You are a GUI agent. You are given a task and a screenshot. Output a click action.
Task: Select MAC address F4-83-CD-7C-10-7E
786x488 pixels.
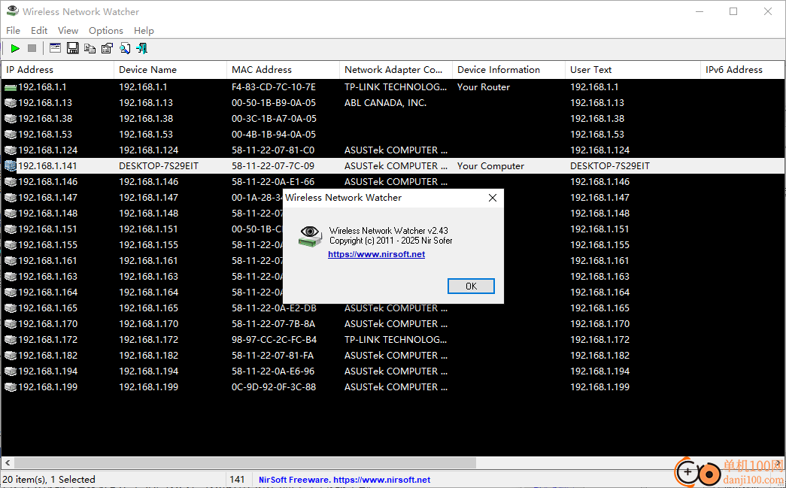click(x=274, y=87)
